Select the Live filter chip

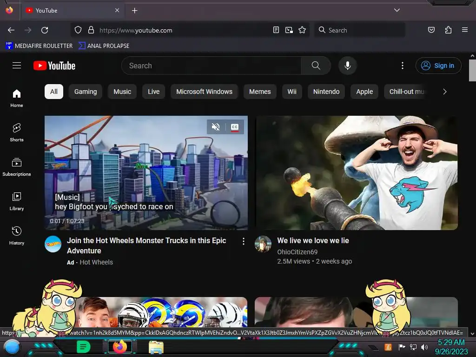(153, 92)
